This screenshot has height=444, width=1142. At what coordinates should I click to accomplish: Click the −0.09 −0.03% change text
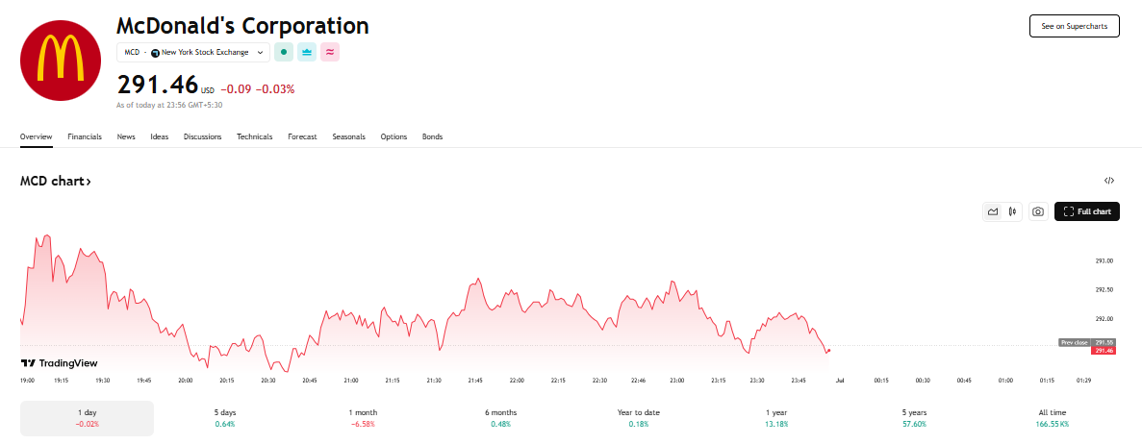click(x=257, y=89)
